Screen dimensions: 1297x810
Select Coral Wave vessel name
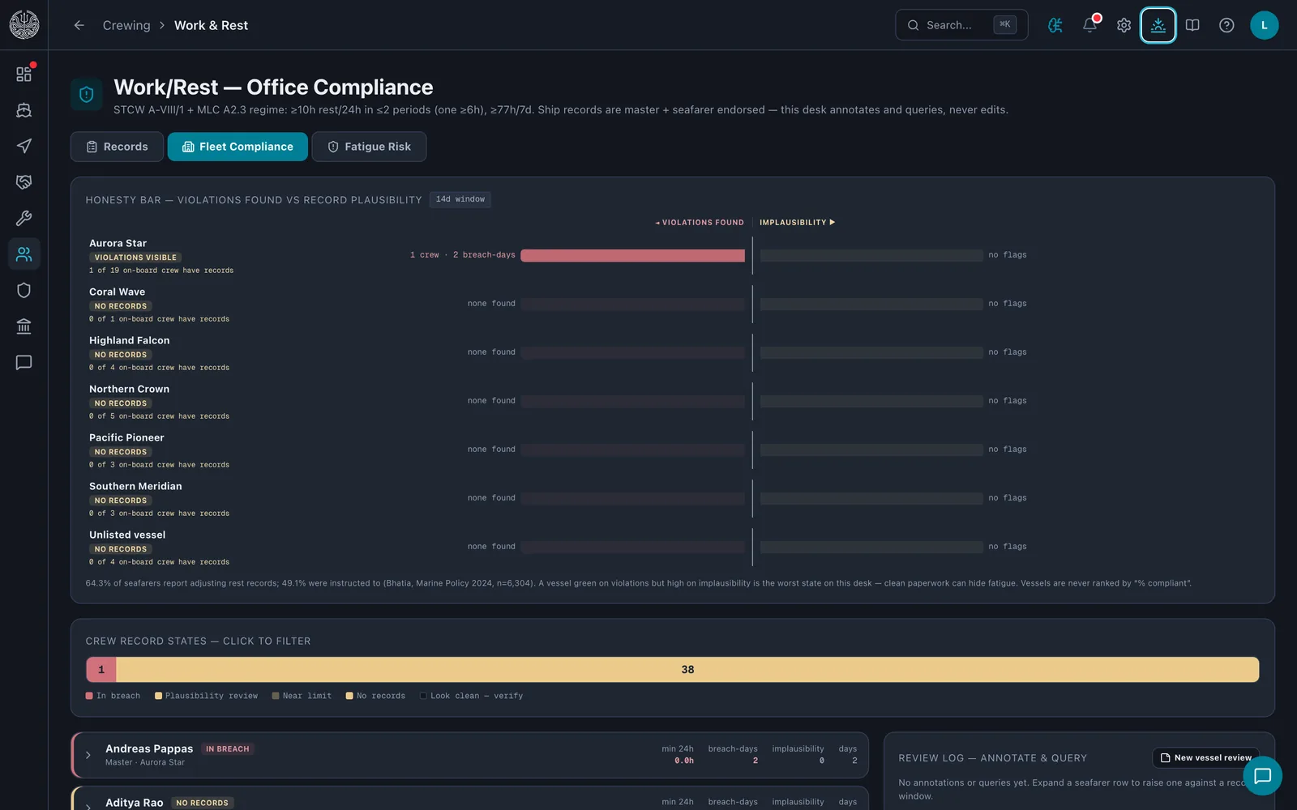coord(117,292)
